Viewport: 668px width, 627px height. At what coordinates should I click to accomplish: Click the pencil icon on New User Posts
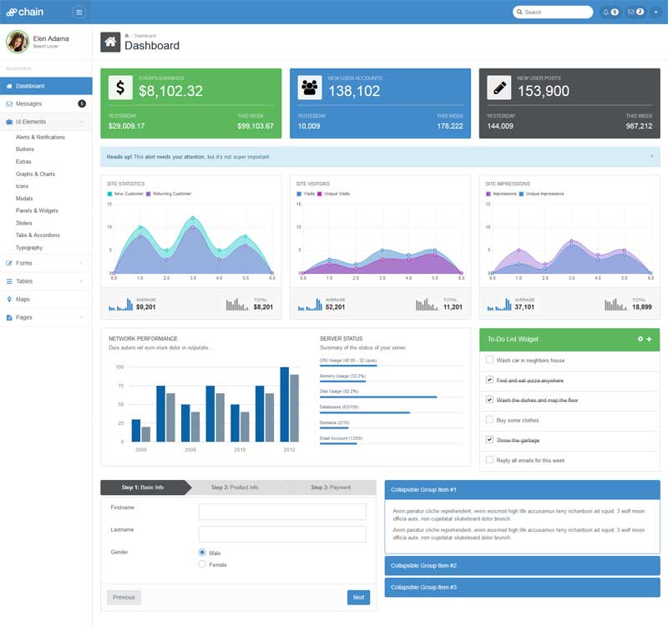[499, 88]
